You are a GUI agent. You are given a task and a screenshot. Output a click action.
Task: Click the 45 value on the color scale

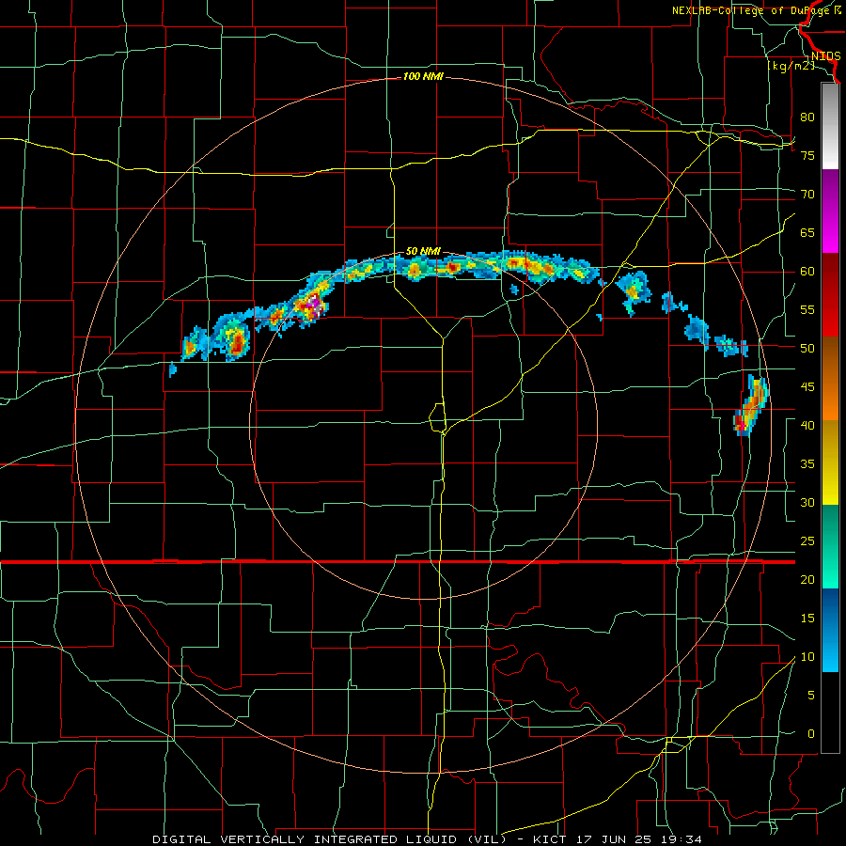[807, 387]
